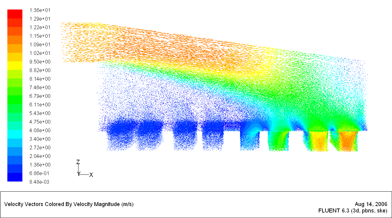Click the Z axis label on the triad
Screen dimensions: 392x218
78,162
